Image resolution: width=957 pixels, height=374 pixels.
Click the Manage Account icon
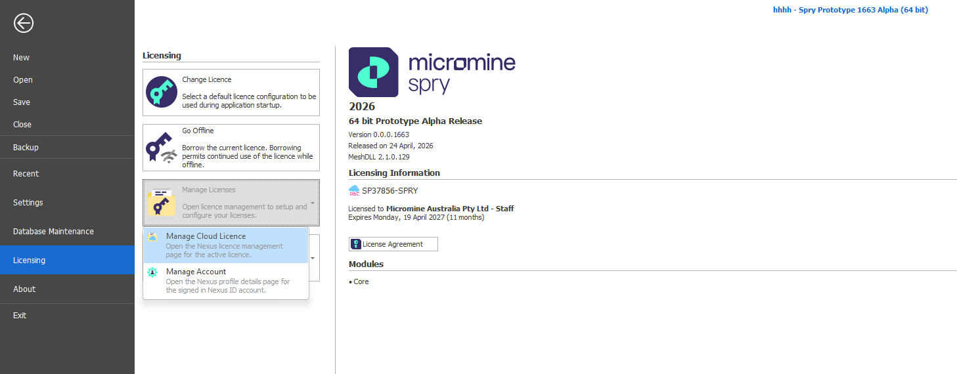[x=153, y=272]
